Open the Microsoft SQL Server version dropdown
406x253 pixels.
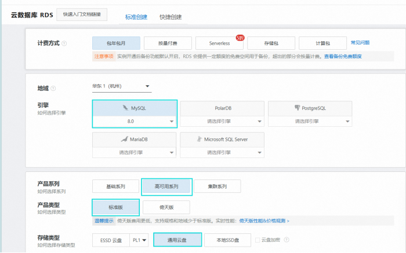pyautogui.click(x=222, y=152)
